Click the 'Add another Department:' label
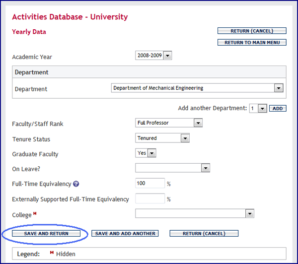This screenshot has height=264, width=298. pos(213,108)
